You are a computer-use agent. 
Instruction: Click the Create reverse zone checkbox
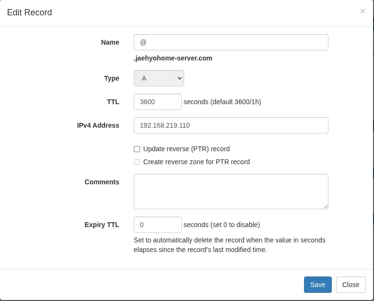pos(137,162)
